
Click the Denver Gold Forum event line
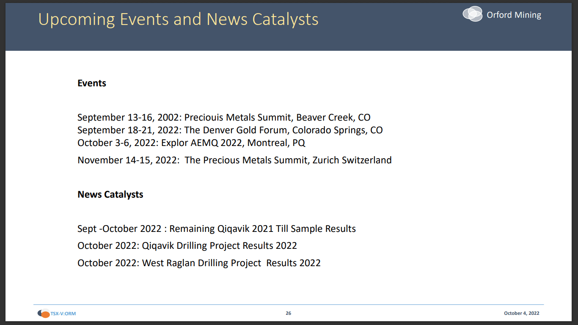[x=230, y=130]
